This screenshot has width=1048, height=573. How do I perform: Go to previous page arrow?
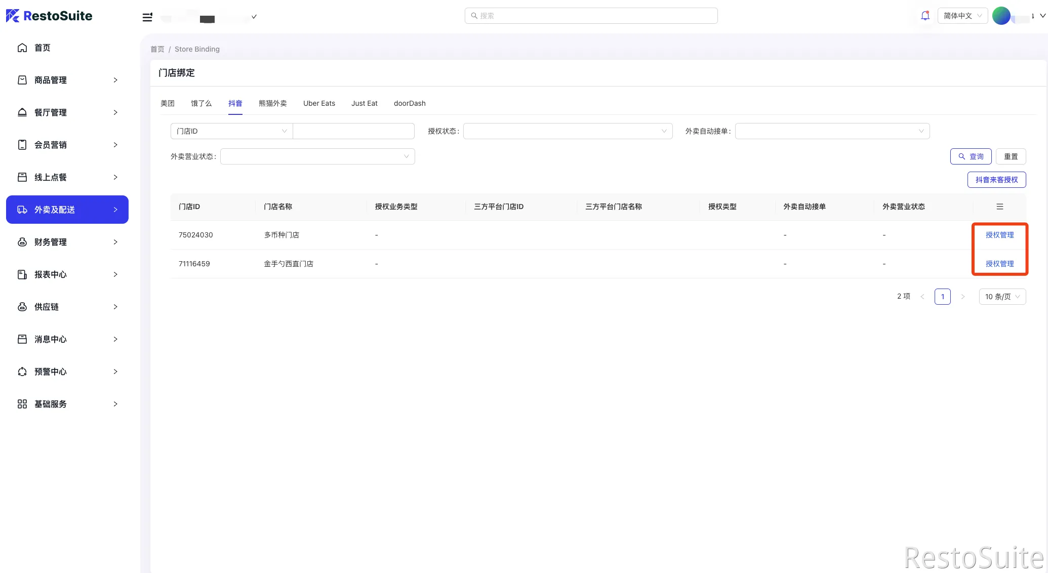pyautogui.click(x=922, y=297)
